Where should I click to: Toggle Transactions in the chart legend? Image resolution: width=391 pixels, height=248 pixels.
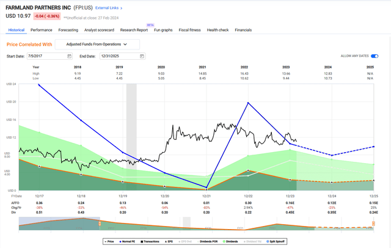point(150,241)
